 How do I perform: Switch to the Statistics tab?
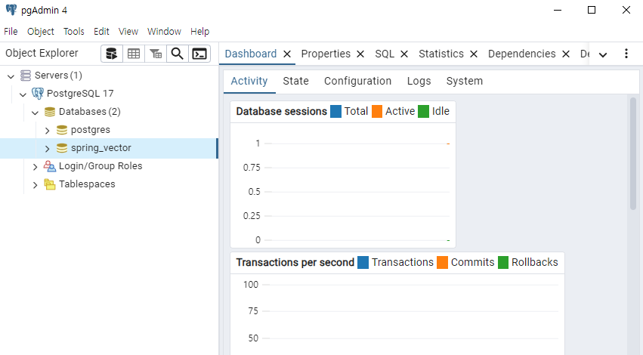pos(441,54)
